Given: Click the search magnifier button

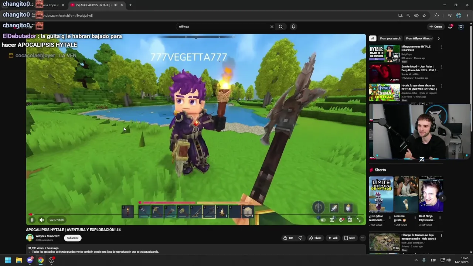Looking at the screenshot, I should pyautogui.click(x=281, y=27).
